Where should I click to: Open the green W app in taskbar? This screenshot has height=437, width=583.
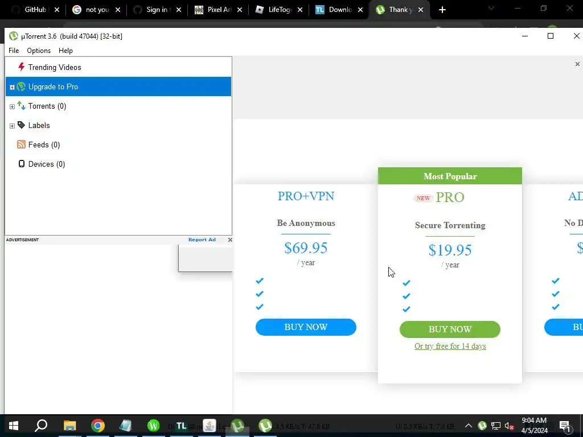click(x=153, y=426)
